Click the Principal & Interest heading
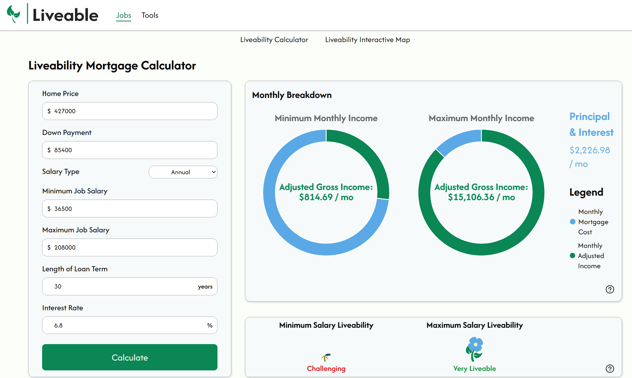The image size is (632, 378). tap(591, 124)
